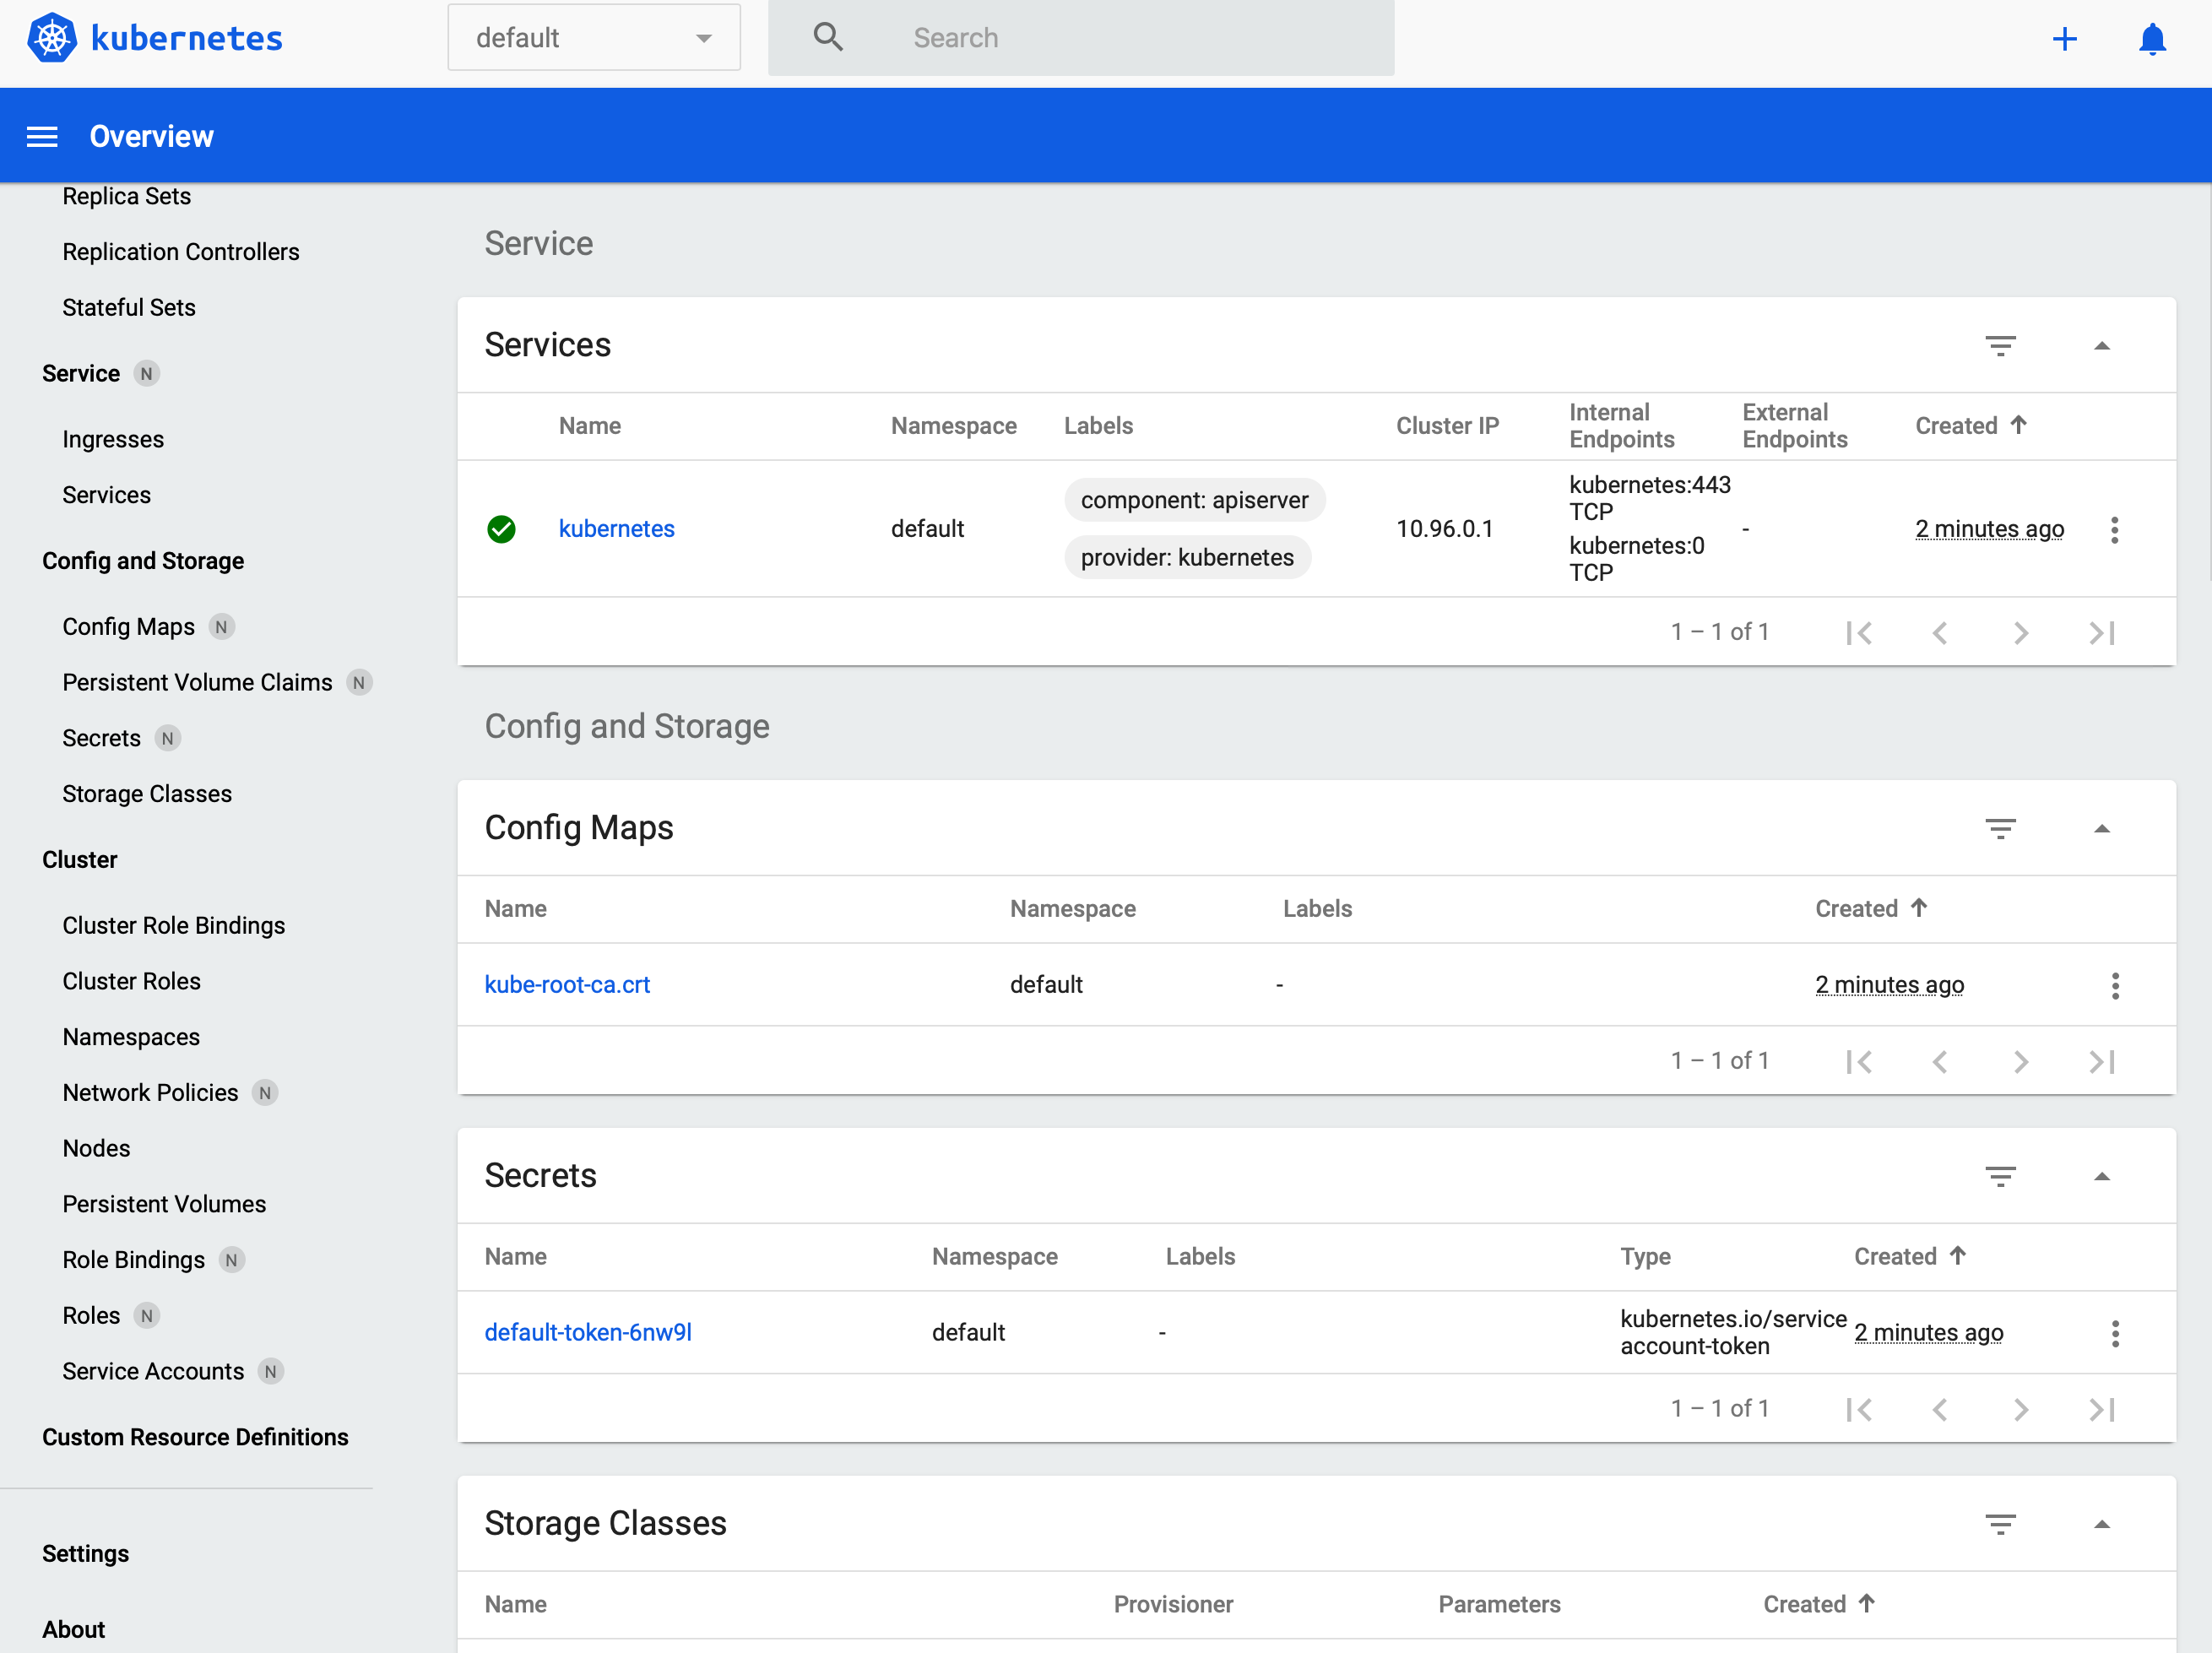The image size is (2212, 1653).
Task: Collapse the Config Maps card
Action: [x=2102, y=829]
